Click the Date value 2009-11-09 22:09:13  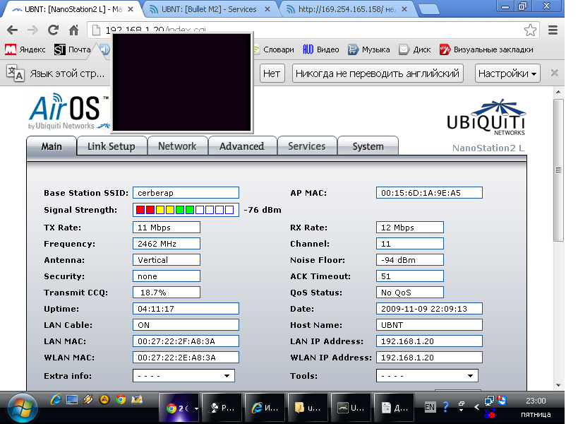click(429, 309)
